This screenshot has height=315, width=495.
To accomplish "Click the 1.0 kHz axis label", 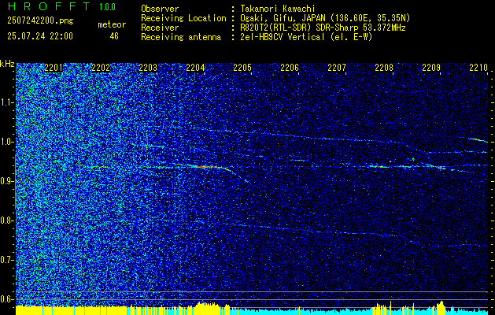I will point(6,142).
